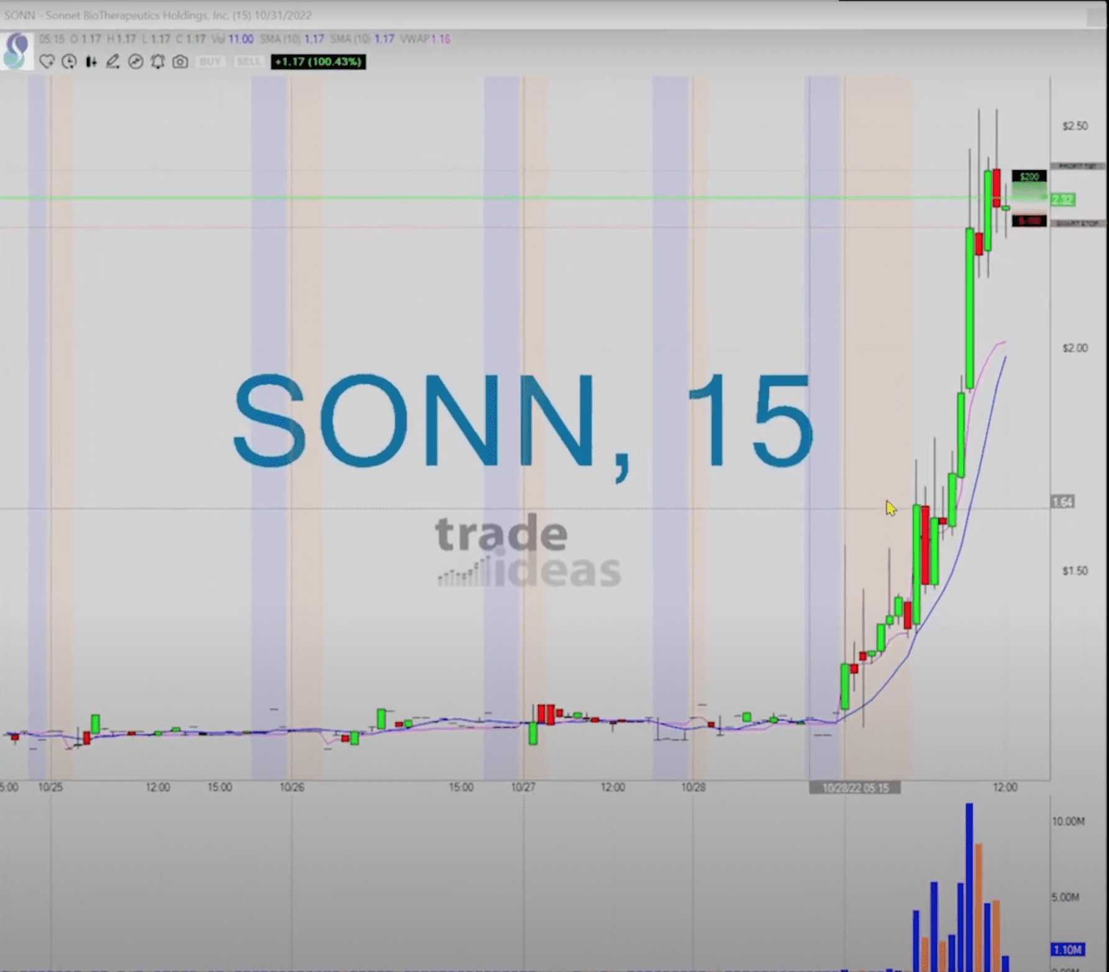Select the pencil drawing tool

[x=112, y=61]
